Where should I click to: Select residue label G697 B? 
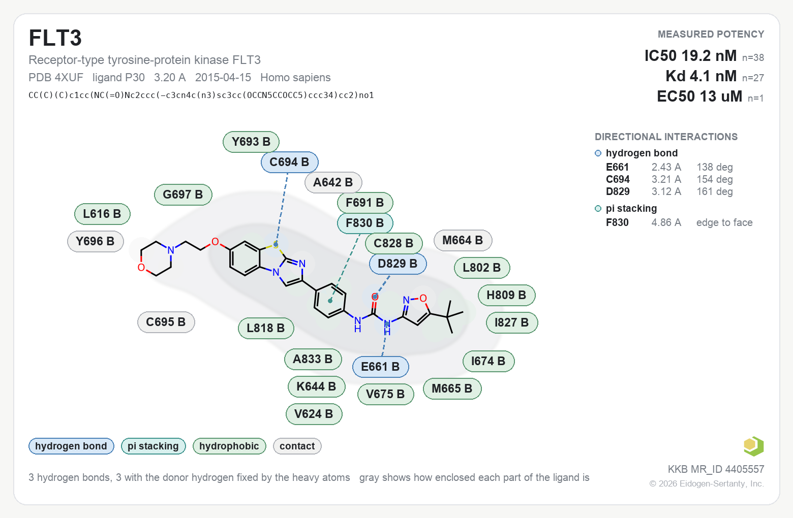183,195
